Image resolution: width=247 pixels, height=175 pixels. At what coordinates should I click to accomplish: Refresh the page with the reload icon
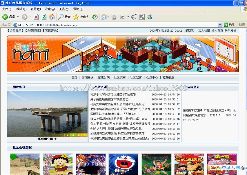coord(44,17)
